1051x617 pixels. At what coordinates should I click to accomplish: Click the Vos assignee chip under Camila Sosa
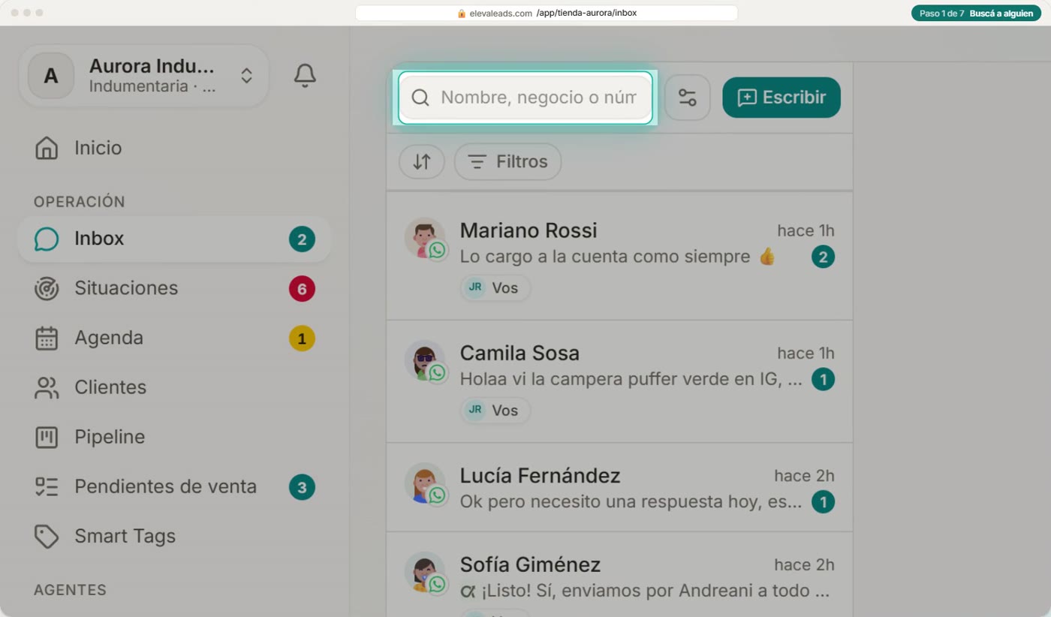(x=495, y=411)
